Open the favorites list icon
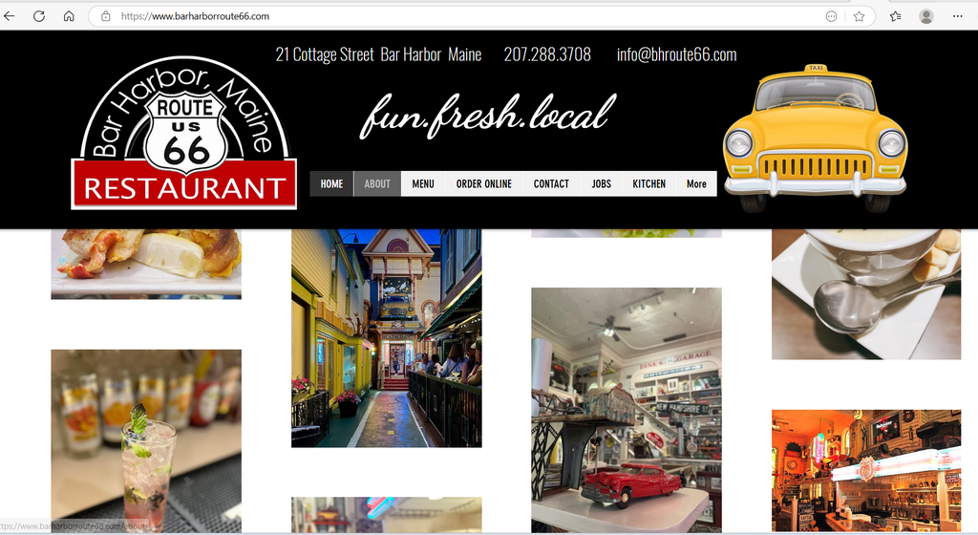This screenshot has width=978, height=535. pyautogui.click(x=895, y=16)
